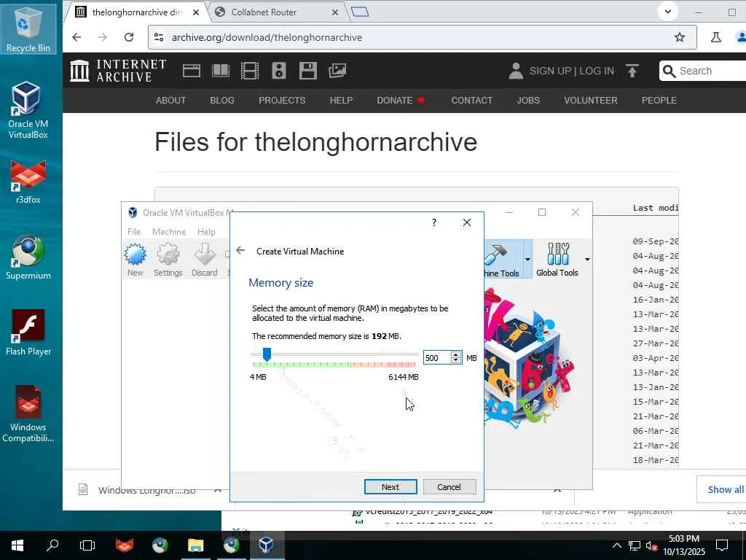Open the browser tab search dropdown
Image resolution: width=746 pixels, height=560 pixels.
667,12
